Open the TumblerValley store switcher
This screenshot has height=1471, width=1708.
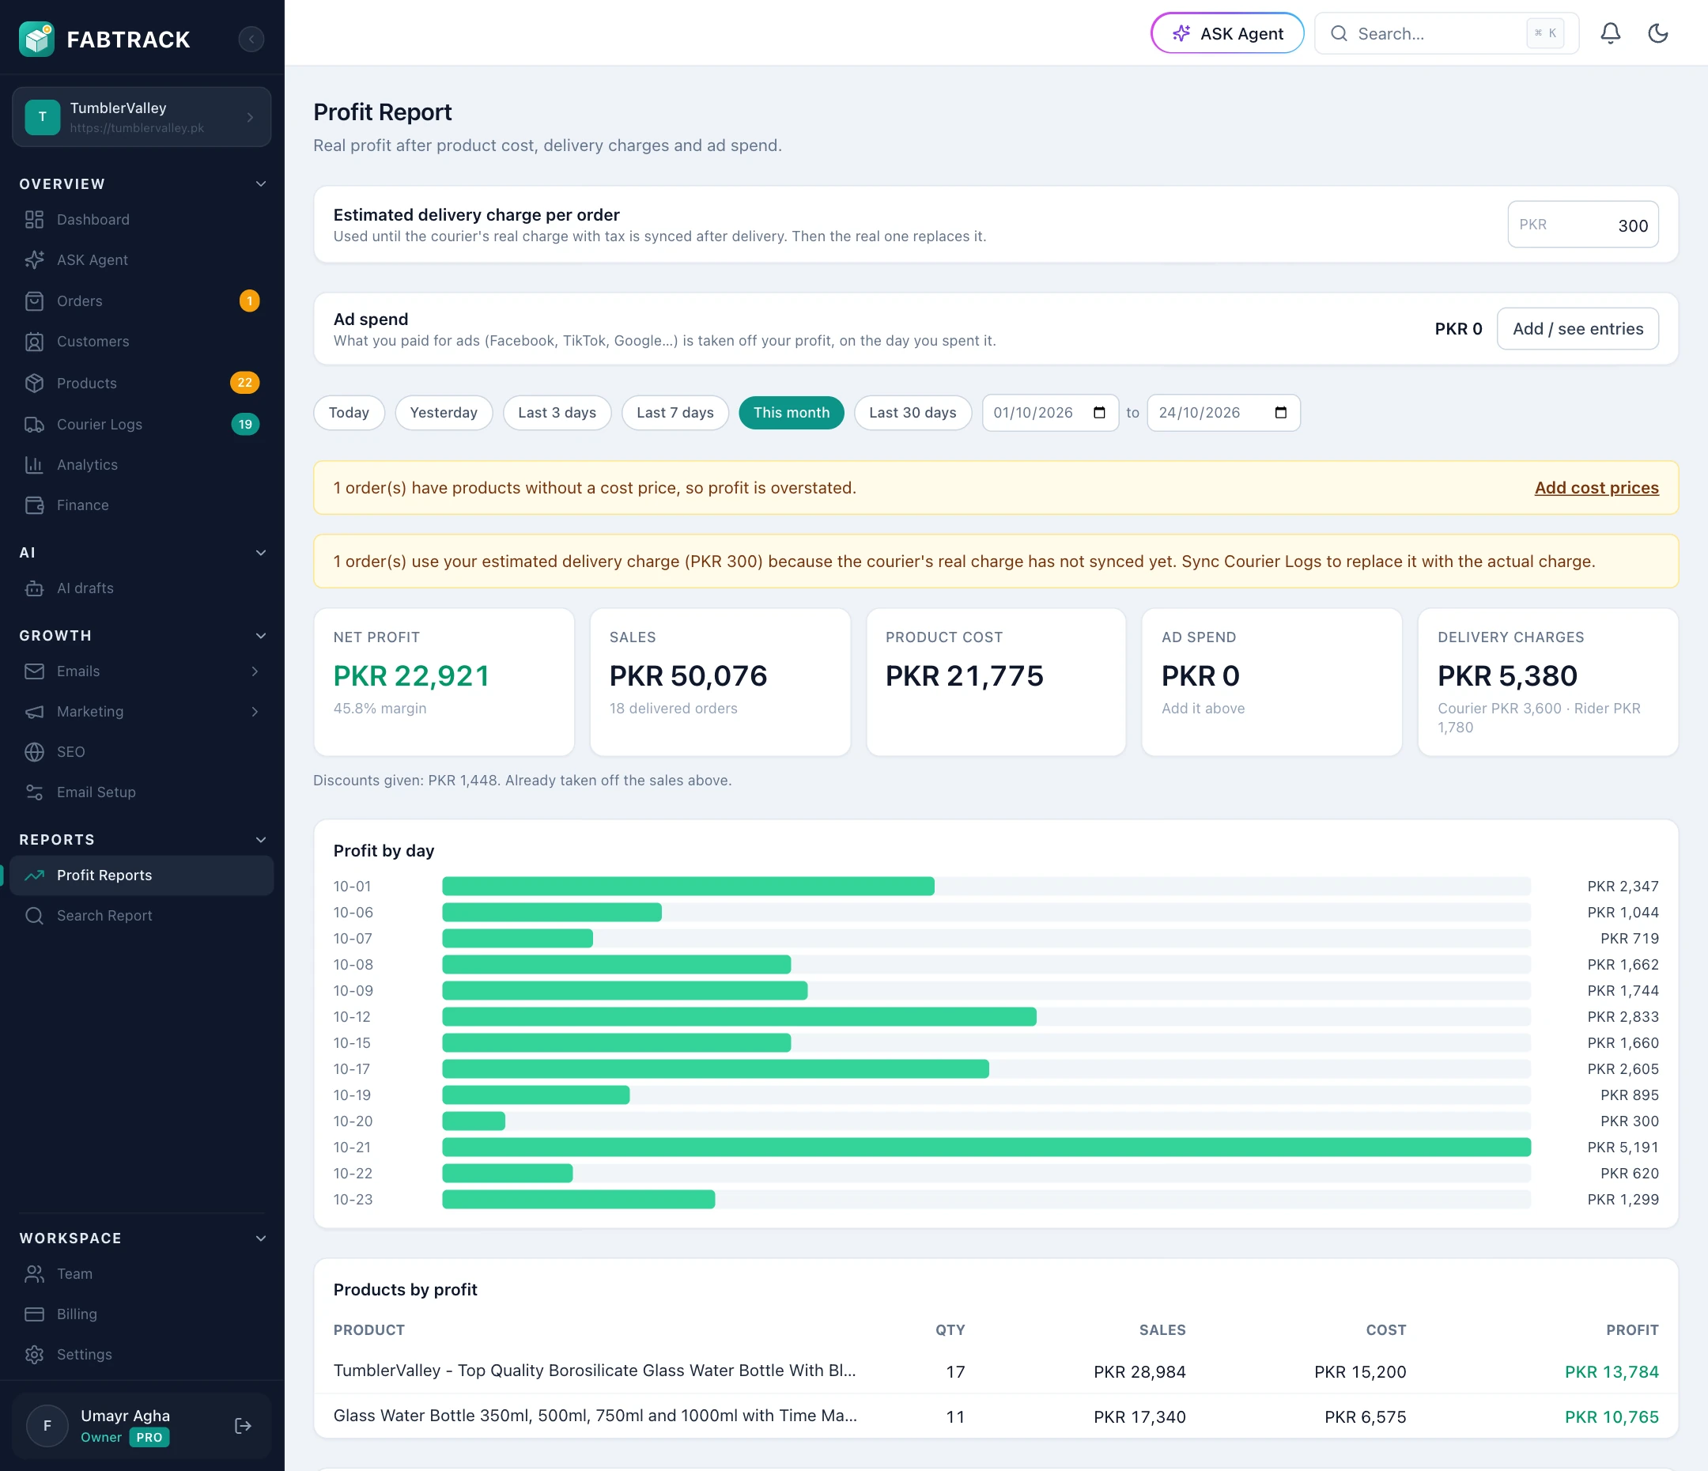142,117
